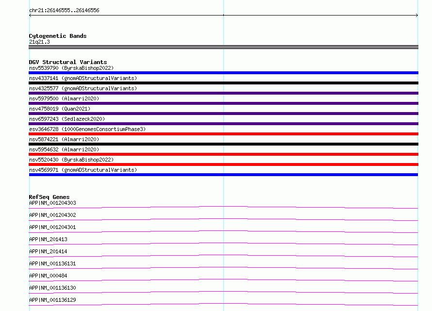Screen dimensions: 432x311
Task: Open variant nsv5874221 (Almarri2020) label
Action: [x=64, y=139]
